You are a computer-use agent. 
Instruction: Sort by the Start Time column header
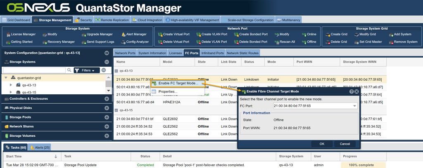click(x=32, y=156)
